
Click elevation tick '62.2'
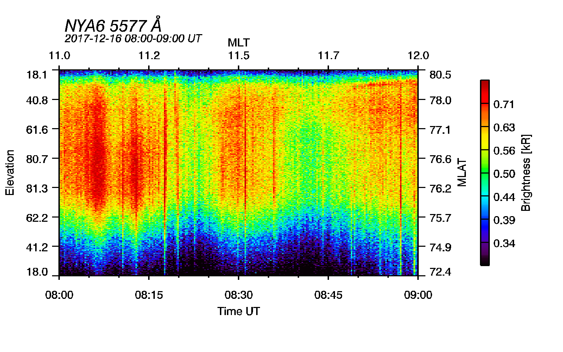pos(37,218)
